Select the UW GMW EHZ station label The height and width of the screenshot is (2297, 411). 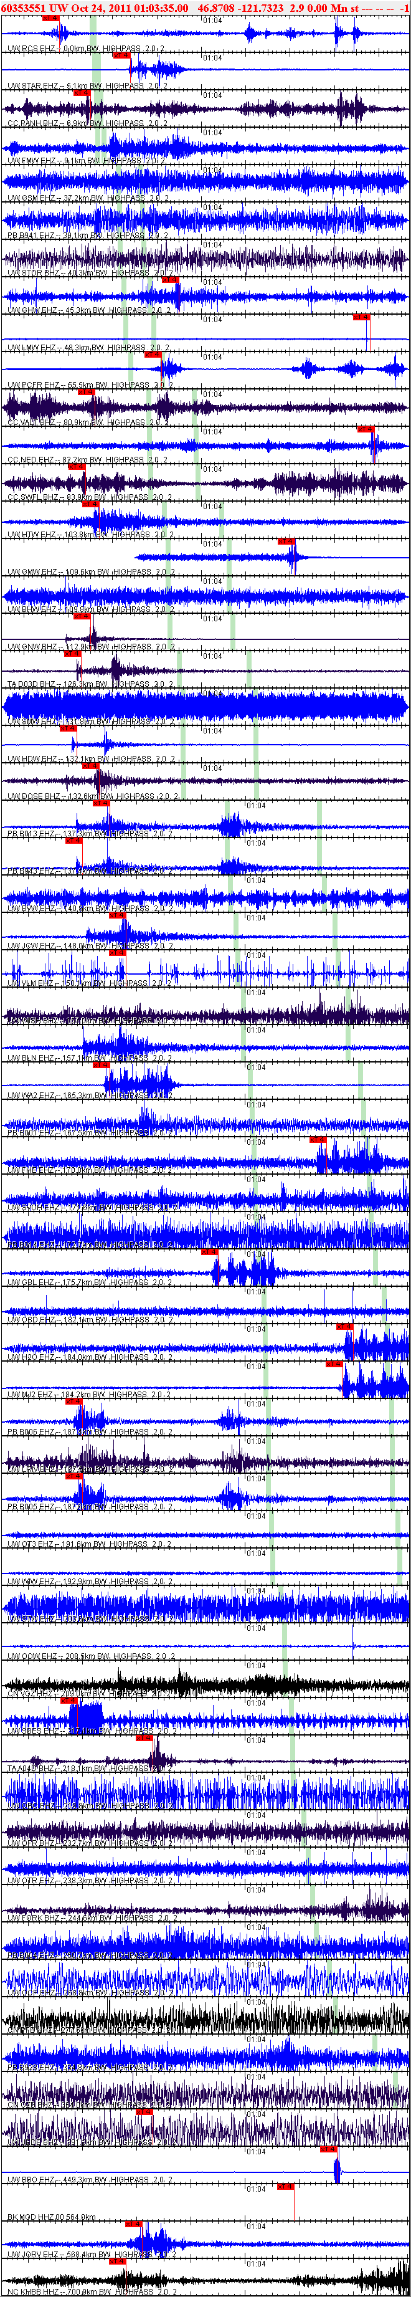click(x=91, y=573)
